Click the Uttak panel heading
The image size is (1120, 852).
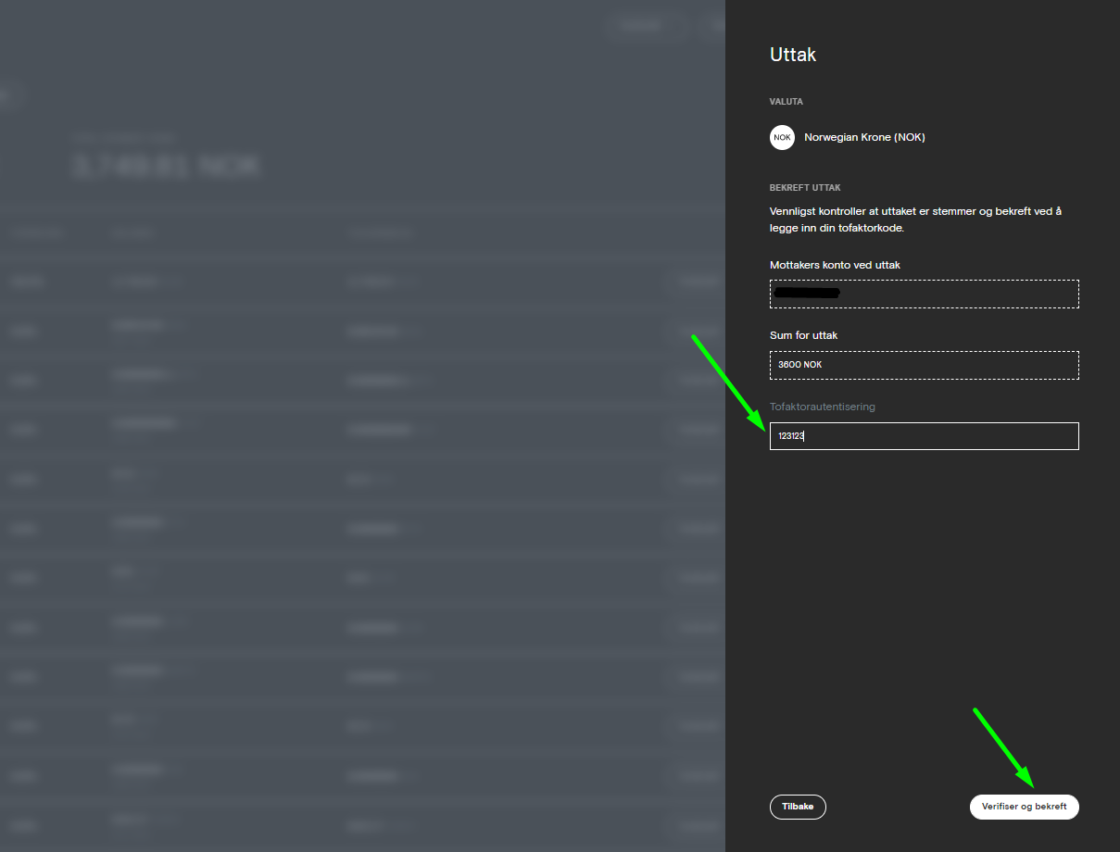pos(793,55)
